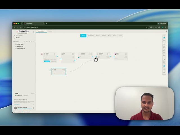Switch to the Flow tab
This screenshot has height=135, width=180.
coord(109,36)
